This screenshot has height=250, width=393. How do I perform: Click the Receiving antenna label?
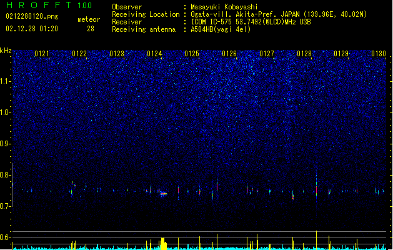click(144, 29)
